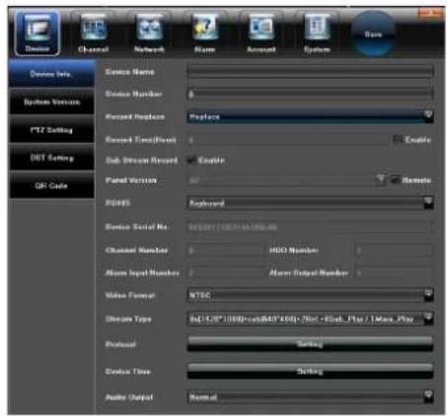Image resolution: width=447 pixels, height=416 pixels.
Task: Open the Video Format NTSC dropdown
Action: coord(310,295)
